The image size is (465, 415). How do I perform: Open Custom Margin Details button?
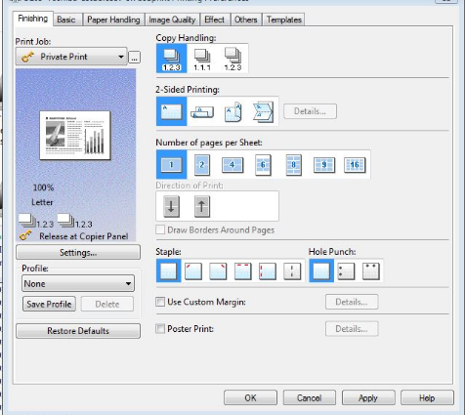click(352, 302)
